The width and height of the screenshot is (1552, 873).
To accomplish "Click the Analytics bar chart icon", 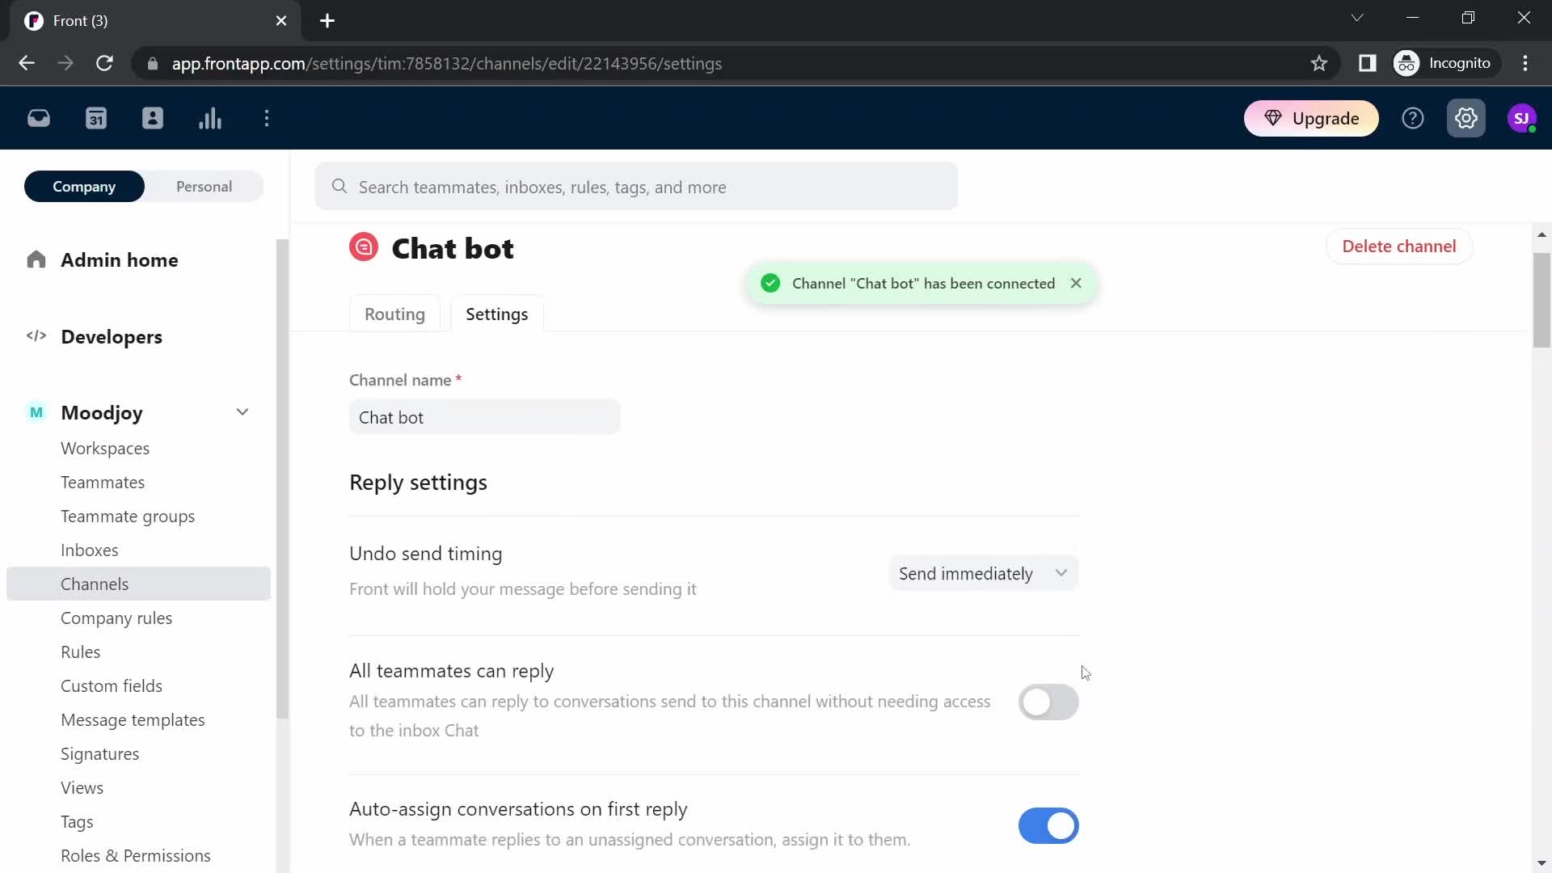I will pos(210,118).
